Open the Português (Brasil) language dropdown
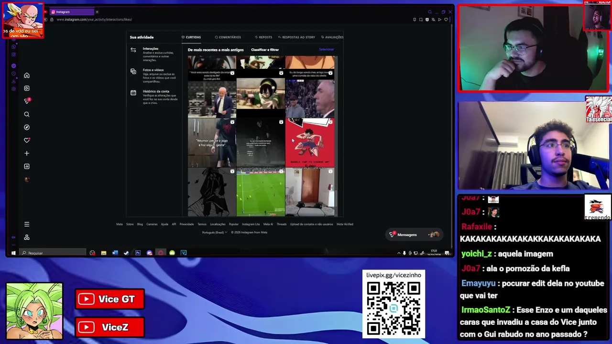Screen dimensions: 612x344 point(214,232)
